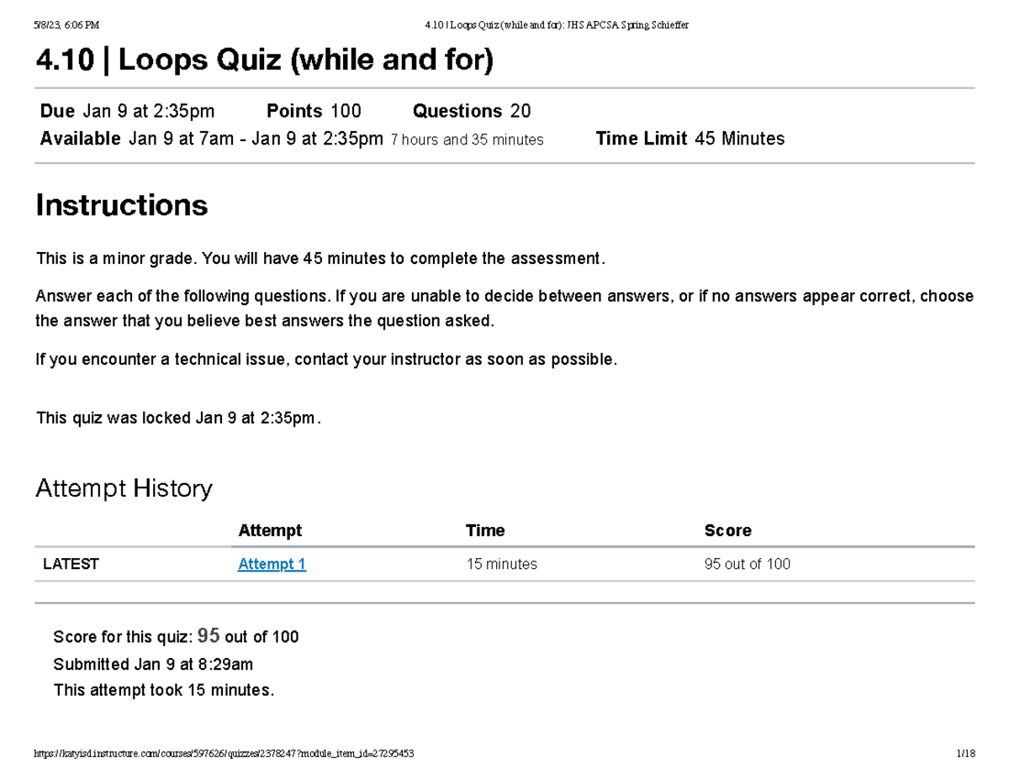Select the Time column header
This screenshot has width=1009, height=779.
click(x=485, y=530)
